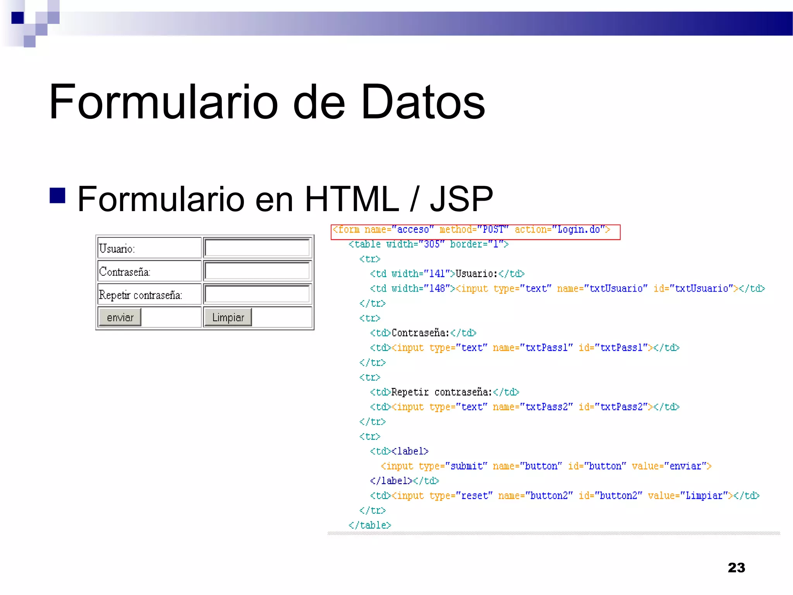Click the slide number 23

(x=736, y=568)
